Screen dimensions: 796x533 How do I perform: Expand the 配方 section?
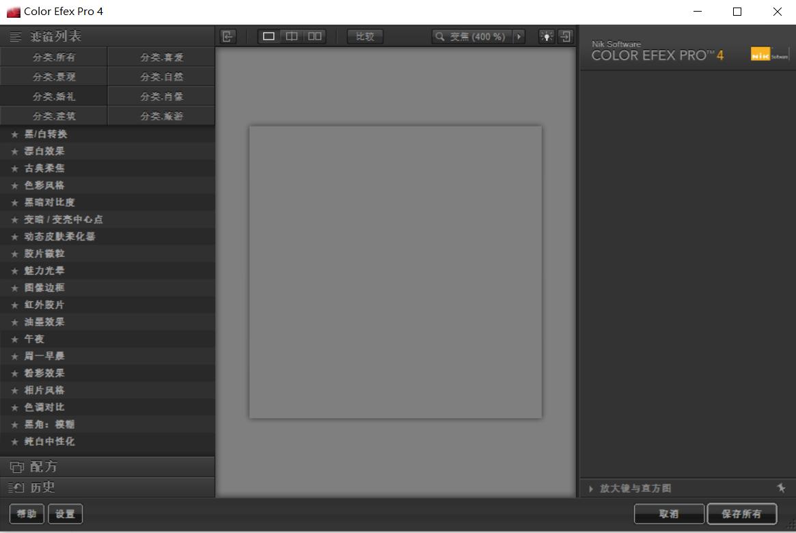107,467
